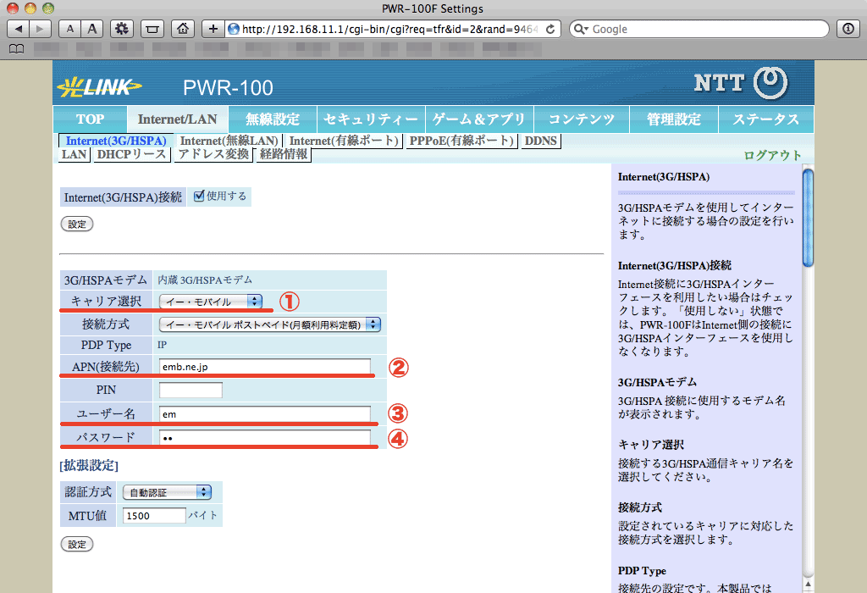Open the コンテンツ tab
This screenshot has width=867, height=593.
point(582,119)
